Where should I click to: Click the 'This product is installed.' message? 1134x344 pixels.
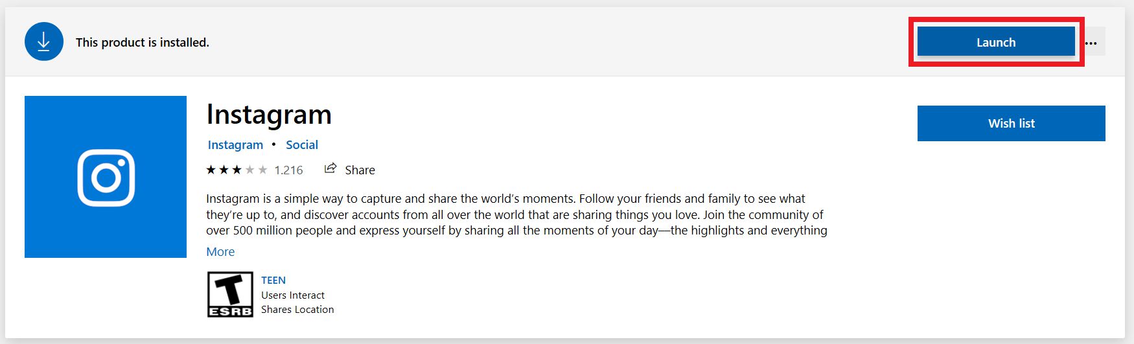[143, 43]
